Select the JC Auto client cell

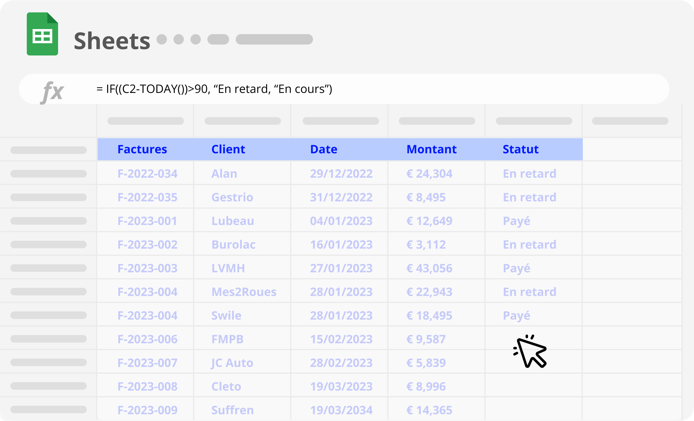pyautogui.click(x=232, y=363)
